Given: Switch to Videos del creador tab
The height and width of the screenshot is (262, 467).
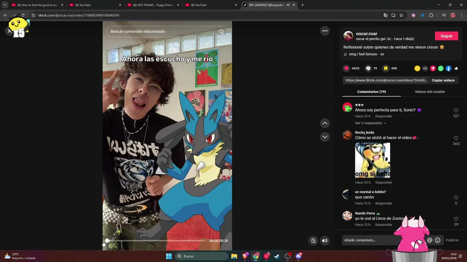Looking at the screenshot, I should (x=430, y=92).
